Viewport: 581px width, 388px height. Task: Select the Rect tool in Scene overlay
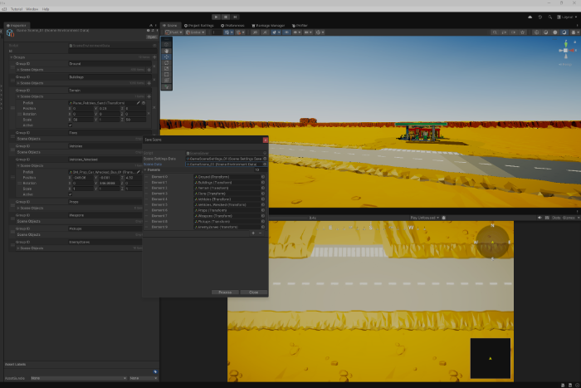(167, 74)
